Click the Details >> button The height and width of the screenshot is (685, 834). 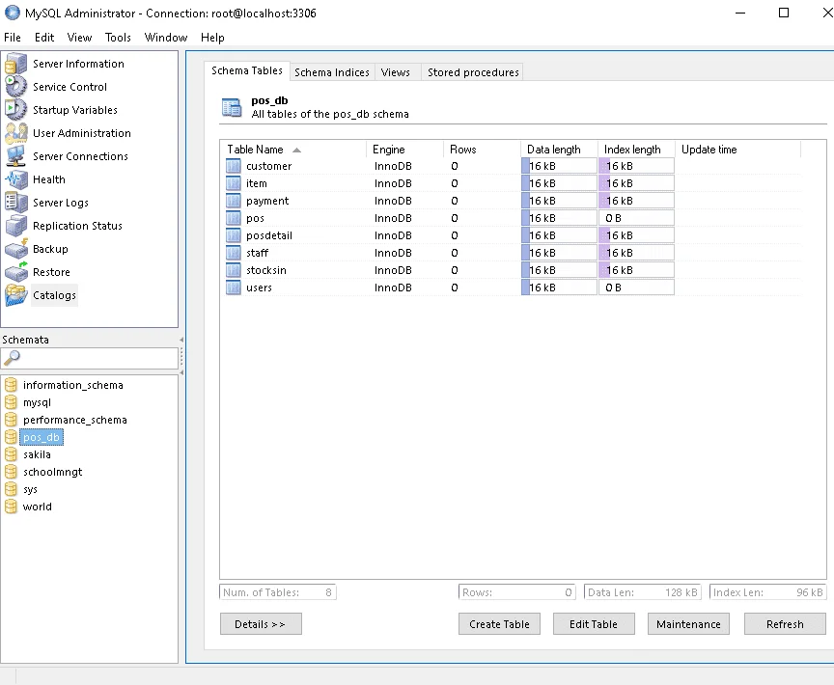(261, 624)
